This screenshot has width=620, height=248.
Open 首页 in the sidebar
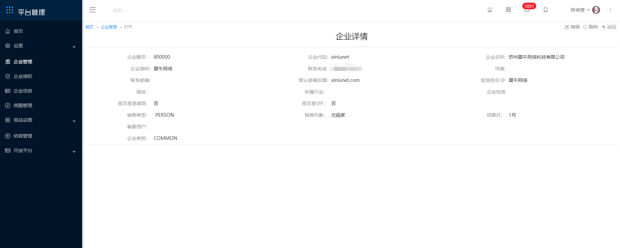click(x=41, y=31)
